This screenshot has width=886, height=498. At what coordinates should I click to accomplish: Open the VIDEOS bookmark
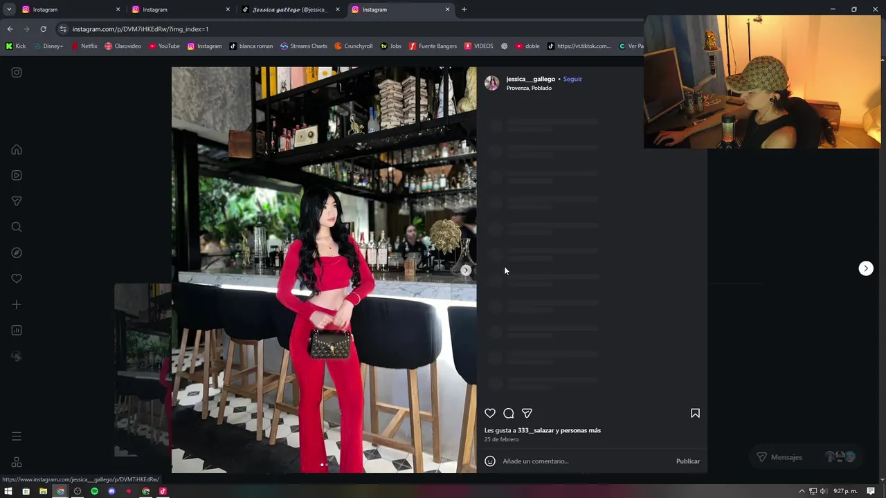(x=478, y=46)
